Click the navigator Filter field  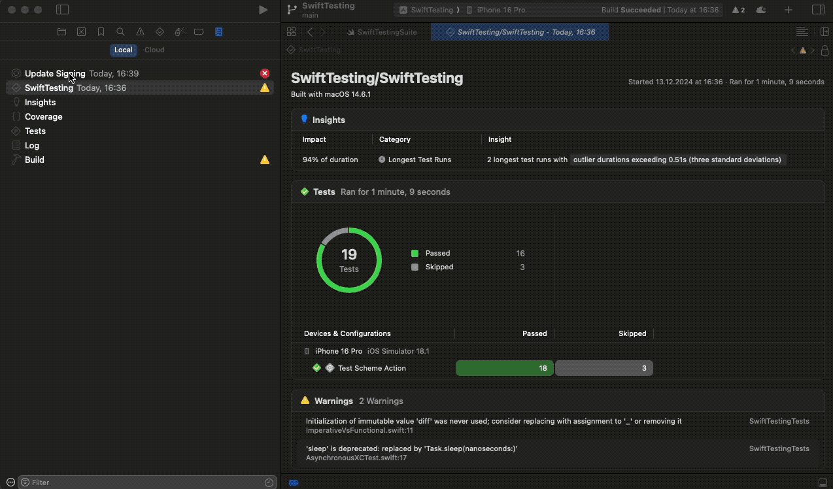[146, 482]
